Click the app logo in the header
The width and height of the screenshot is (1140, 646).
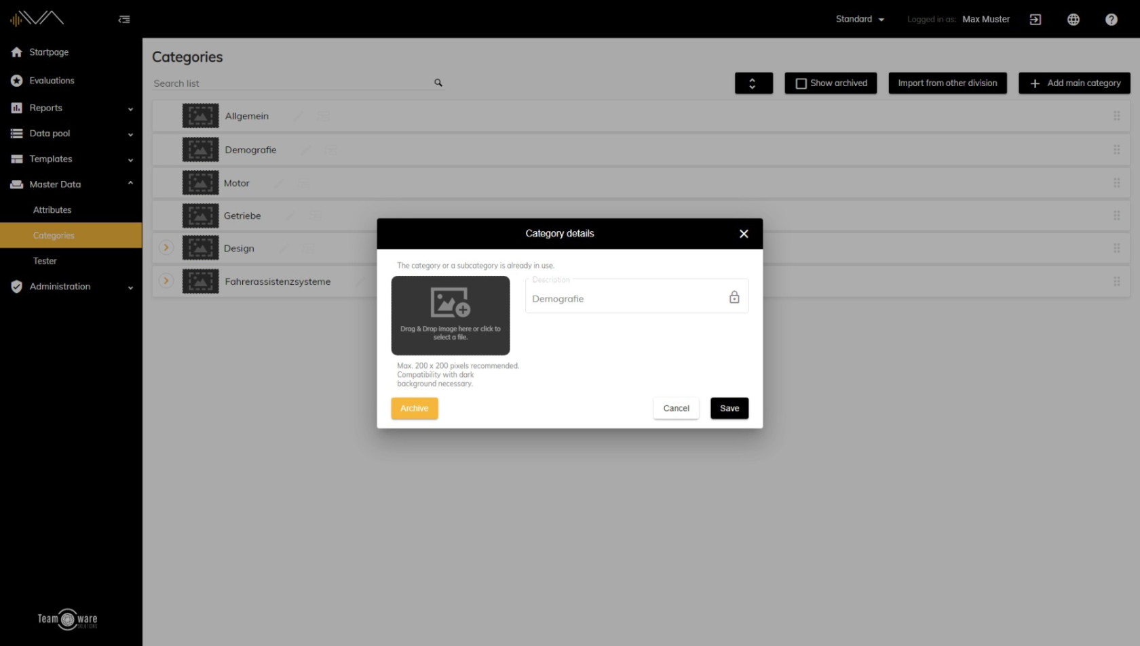click(37, 18)
